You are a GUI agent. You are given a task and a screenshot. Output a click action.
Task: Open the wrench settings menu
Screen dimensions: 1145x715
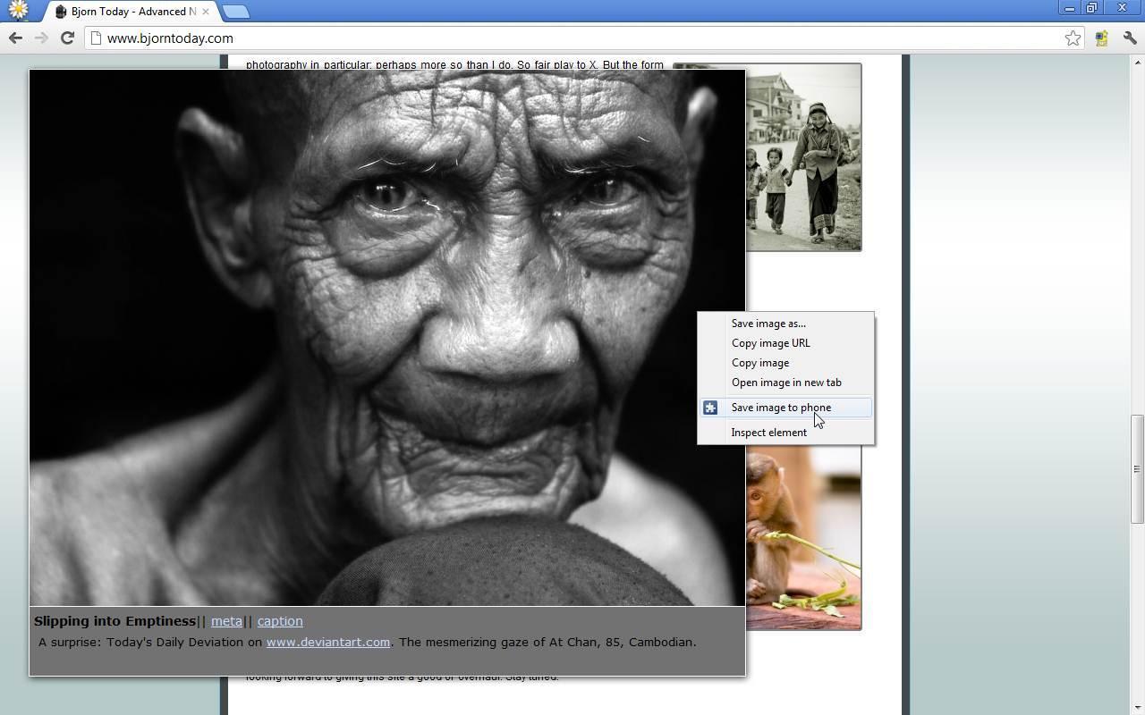[1130, 38]
